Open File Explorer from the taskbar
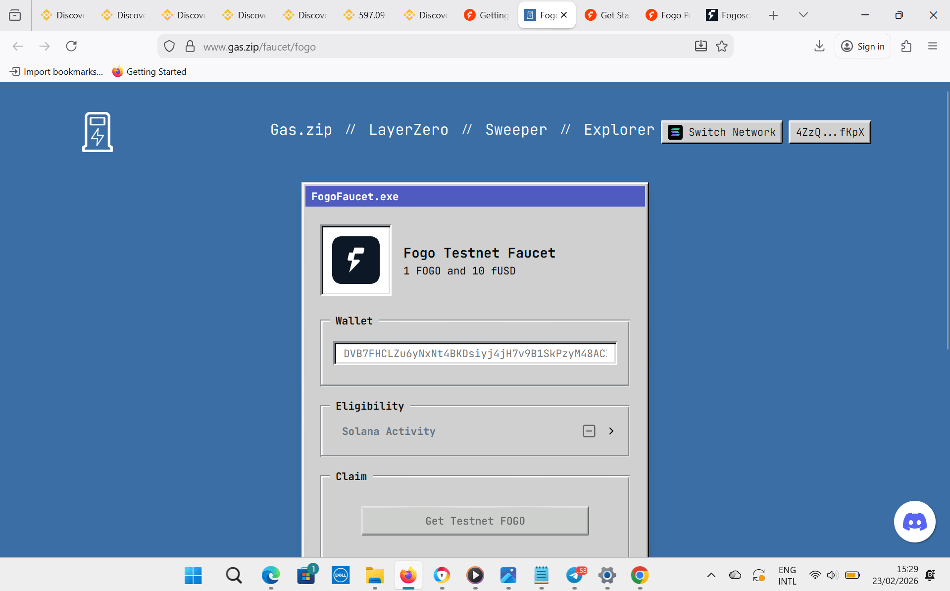 pos(375,576)
